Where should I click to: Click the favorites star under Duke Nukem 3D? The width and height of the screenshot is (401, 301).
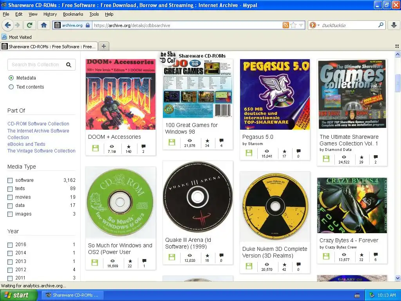(284, 265)
